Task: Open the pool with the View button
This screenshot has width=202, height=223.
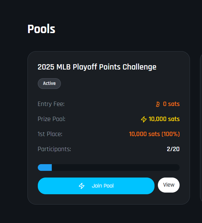Action: pyautogui.click(x=169, y=185)
